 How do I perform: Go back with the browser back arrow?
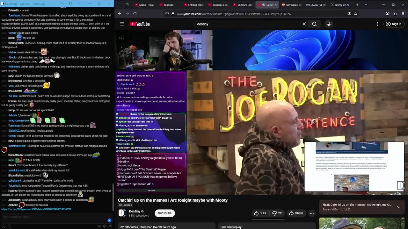click(120, 14)
